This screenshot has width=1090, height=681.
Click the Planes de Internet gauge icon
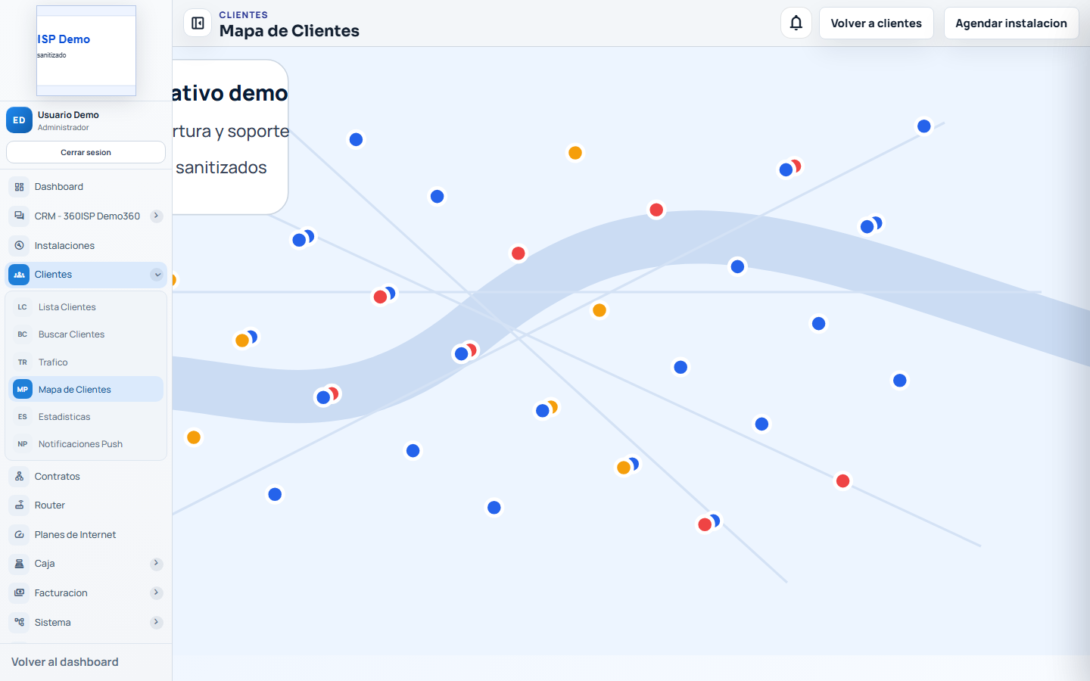(20, 535)
